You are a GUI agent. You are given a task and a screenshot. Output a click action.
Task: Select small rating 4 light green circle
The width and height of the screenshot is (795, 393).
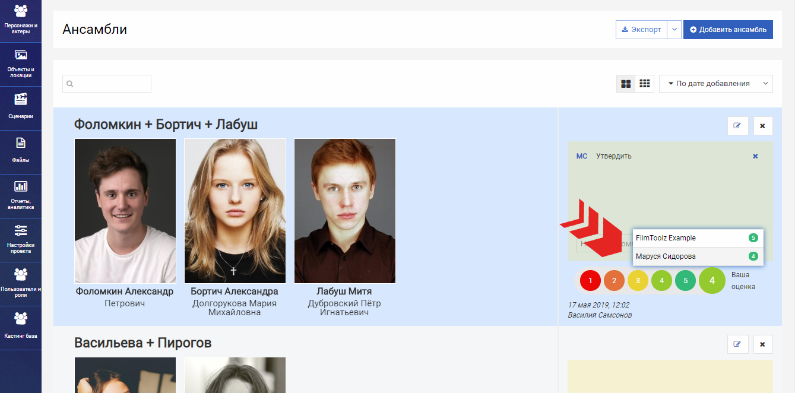662,280
